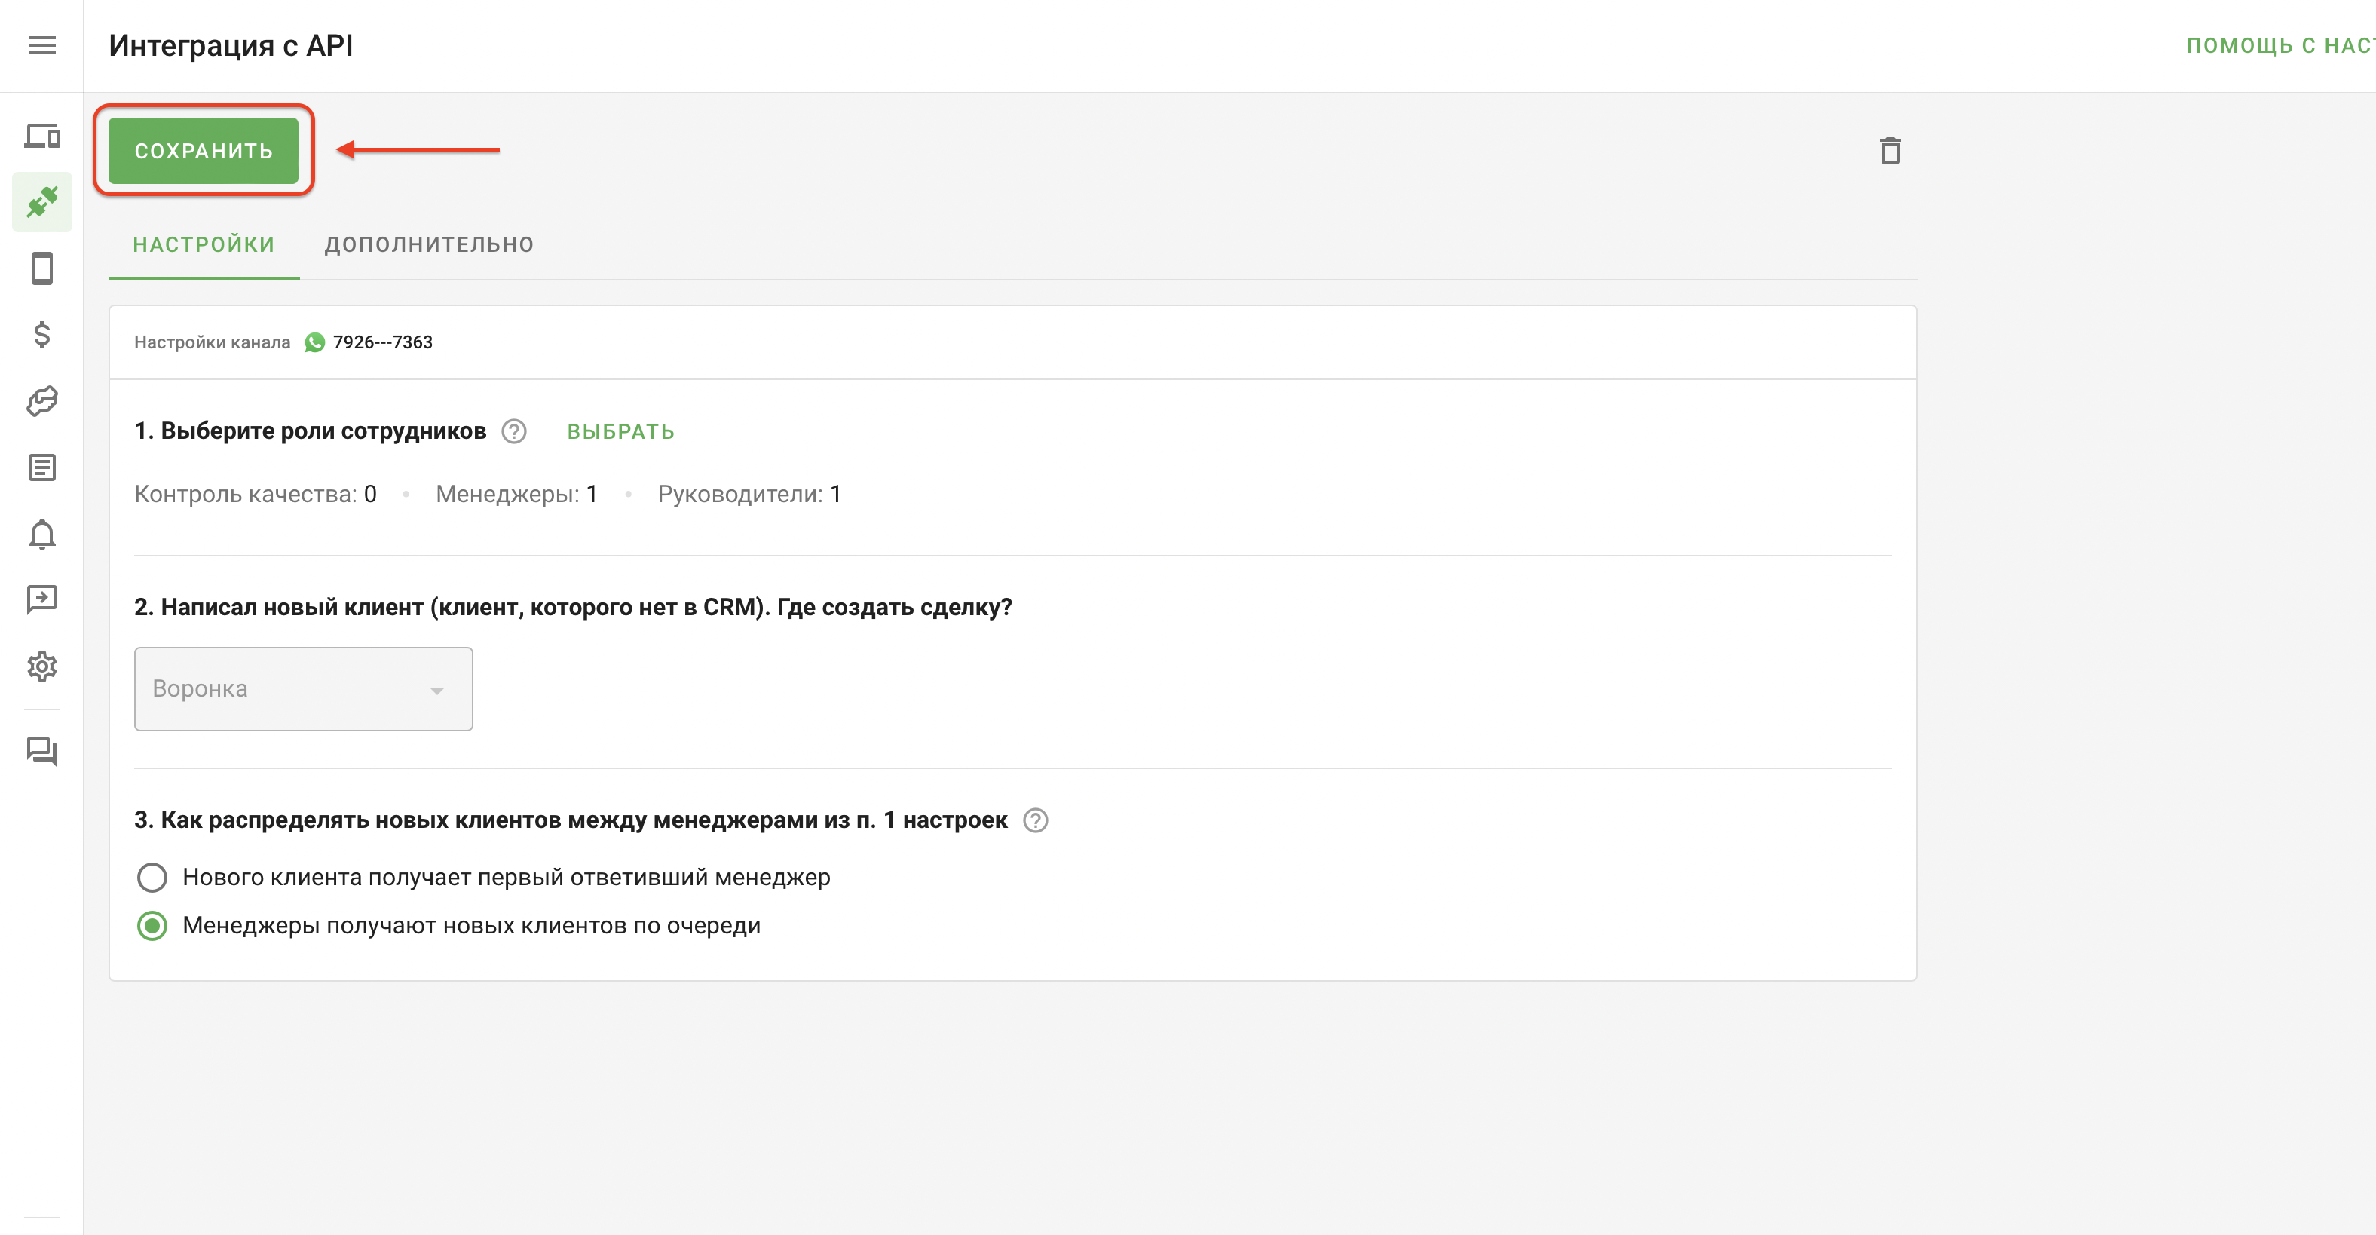
Task: Click the integrations plug icon
Action: point(41,202)
